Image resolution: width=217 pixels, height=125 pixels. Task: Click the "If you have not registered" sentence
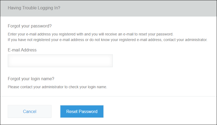click(107, 40)
